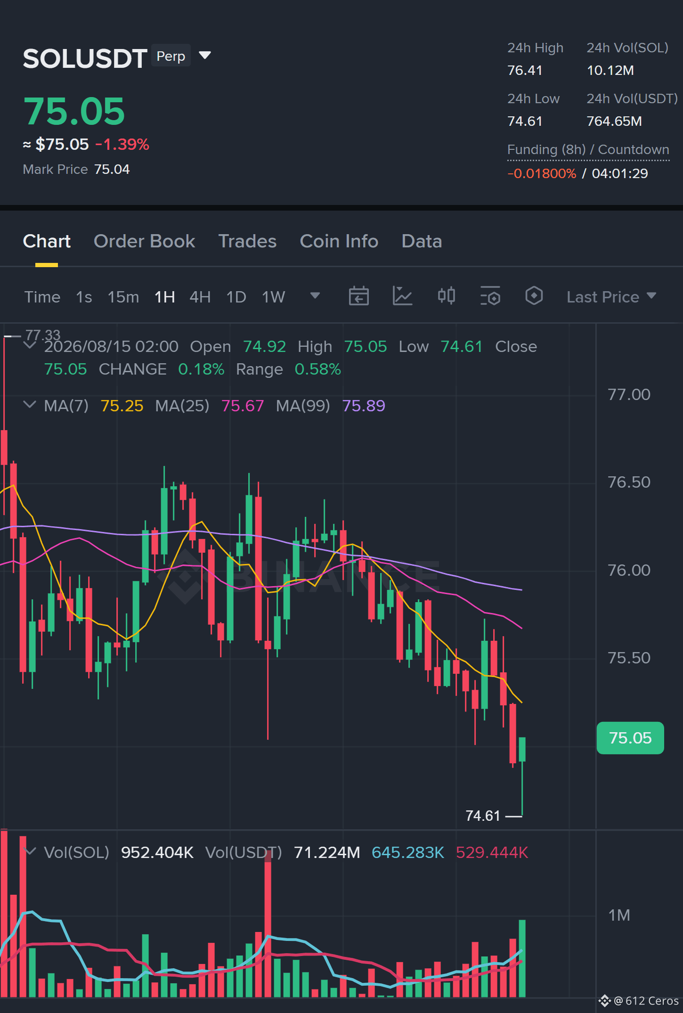Tap the 76.00 price axis label
The height and width of the screenshot is (1013, 683).
pos(629,570)
